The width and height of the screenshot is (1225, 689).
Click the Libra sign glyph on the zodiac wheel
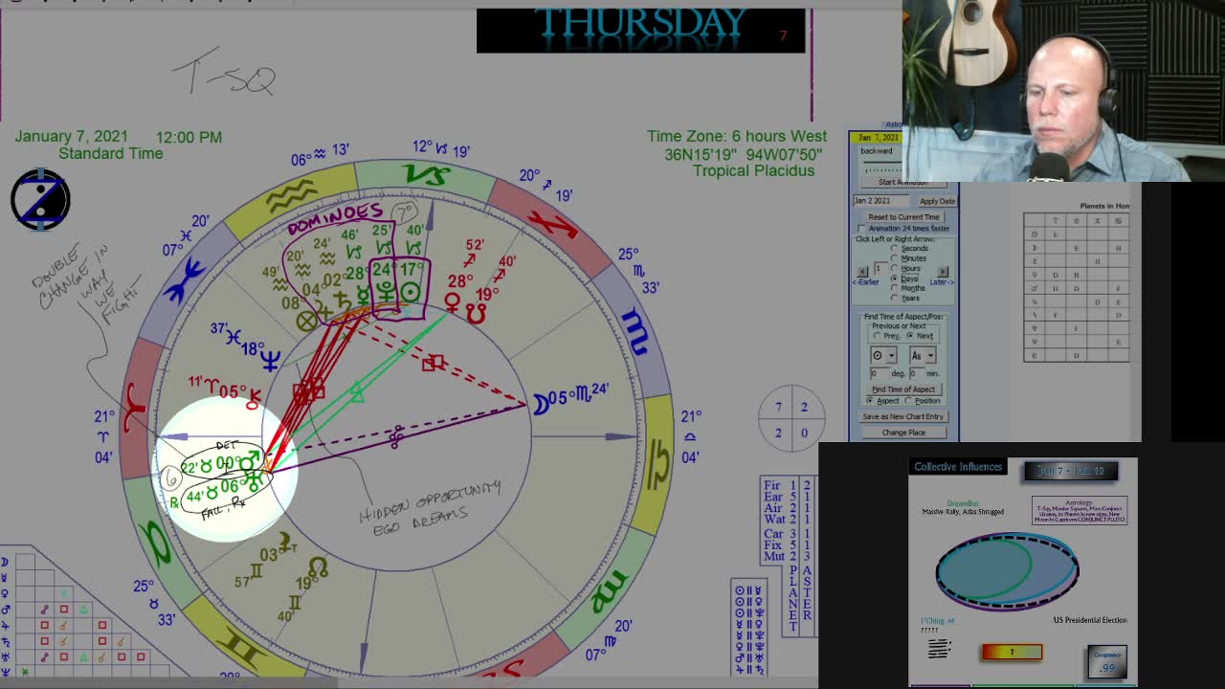pyautogui.click(x=657, y=463)
